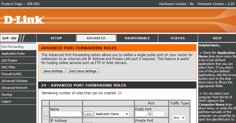Screen dimensions: 236x123
Task: Click the D-Link logo
Action: tap(24, 20)
